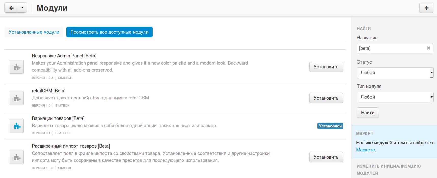The height and width of the screenshot is (178, 437).
Task: Click the Расширенный импорт товаров puzzle icon
Action: point(17,157)
